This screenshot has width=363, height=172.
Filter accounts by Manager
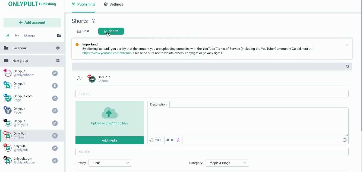30,36
